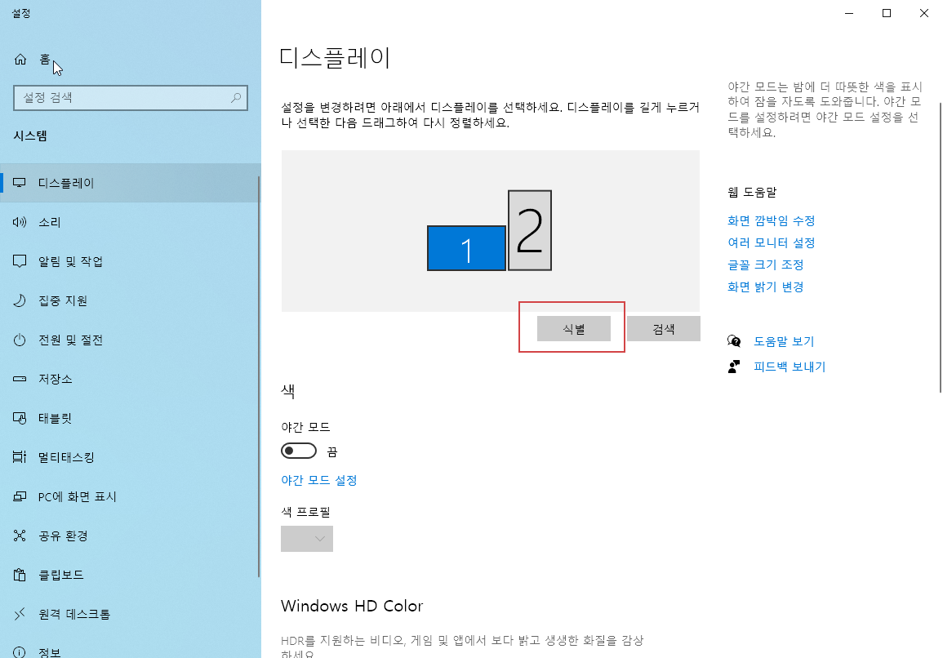Click the 디스플레이 page title
The height and width of the screenshot is (658, 943).
point(335,58)
